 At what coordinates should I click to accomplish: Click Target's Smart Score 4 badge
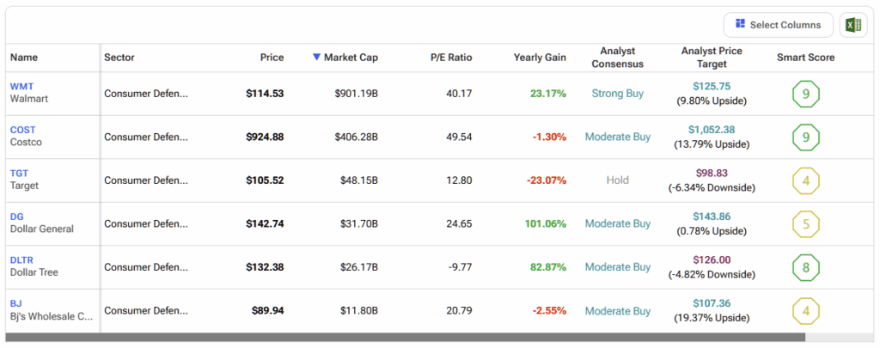coord(805,180)
